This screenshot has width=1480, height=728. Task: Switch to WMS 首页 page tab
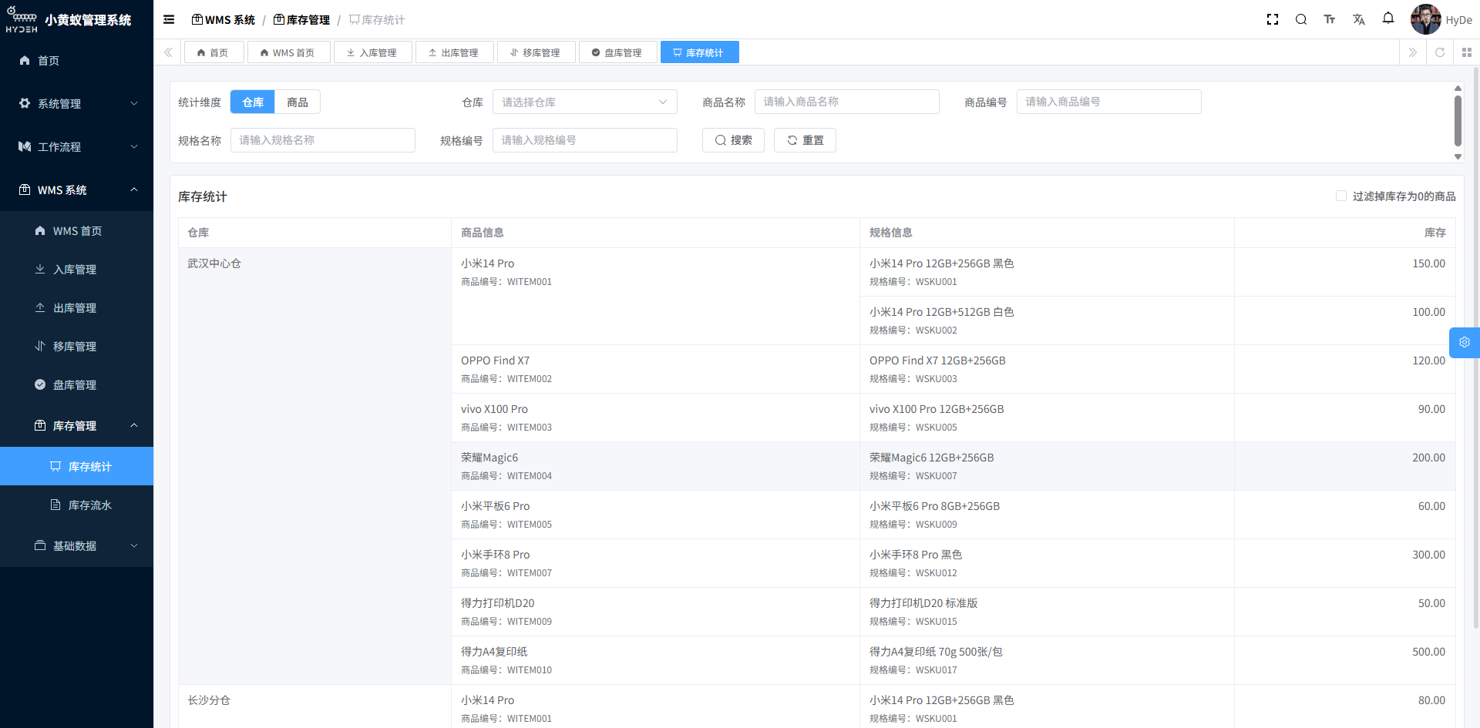click(x=288, y=52)
